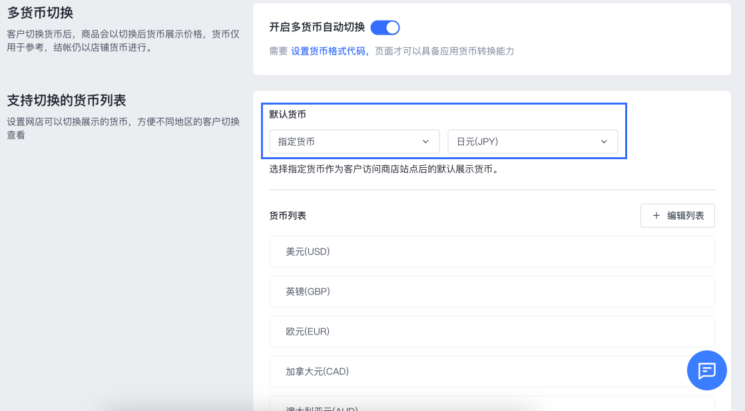
Task: Open the live chat support icon
Action: pyautogui.click(x=706, y=370)
